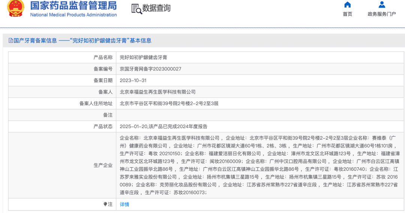This screenshot has width=405, height=213.
Task: Click the 国家药品监督管理局 site title
Action: click(x=73, y=6)
